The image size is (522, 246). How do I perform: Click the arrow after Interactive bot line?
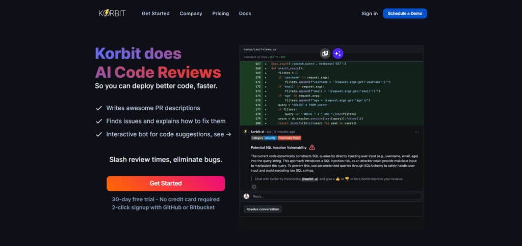(228, 135)
